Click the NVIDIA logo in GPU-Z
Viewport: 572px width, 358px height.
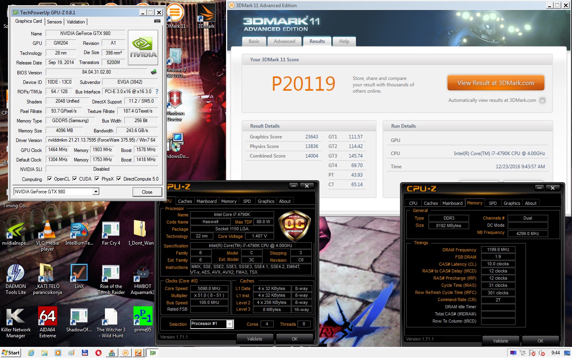point(143,48)
